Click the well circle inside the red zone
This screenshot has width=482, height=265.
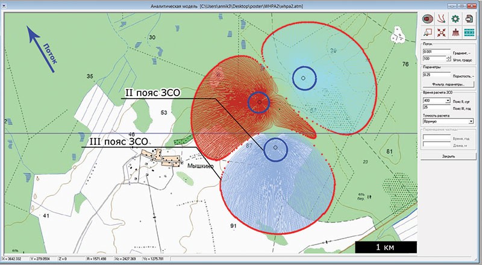coord(259,103)
